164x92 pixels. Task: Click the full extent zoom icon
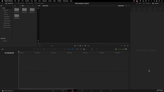coord(77,49)
